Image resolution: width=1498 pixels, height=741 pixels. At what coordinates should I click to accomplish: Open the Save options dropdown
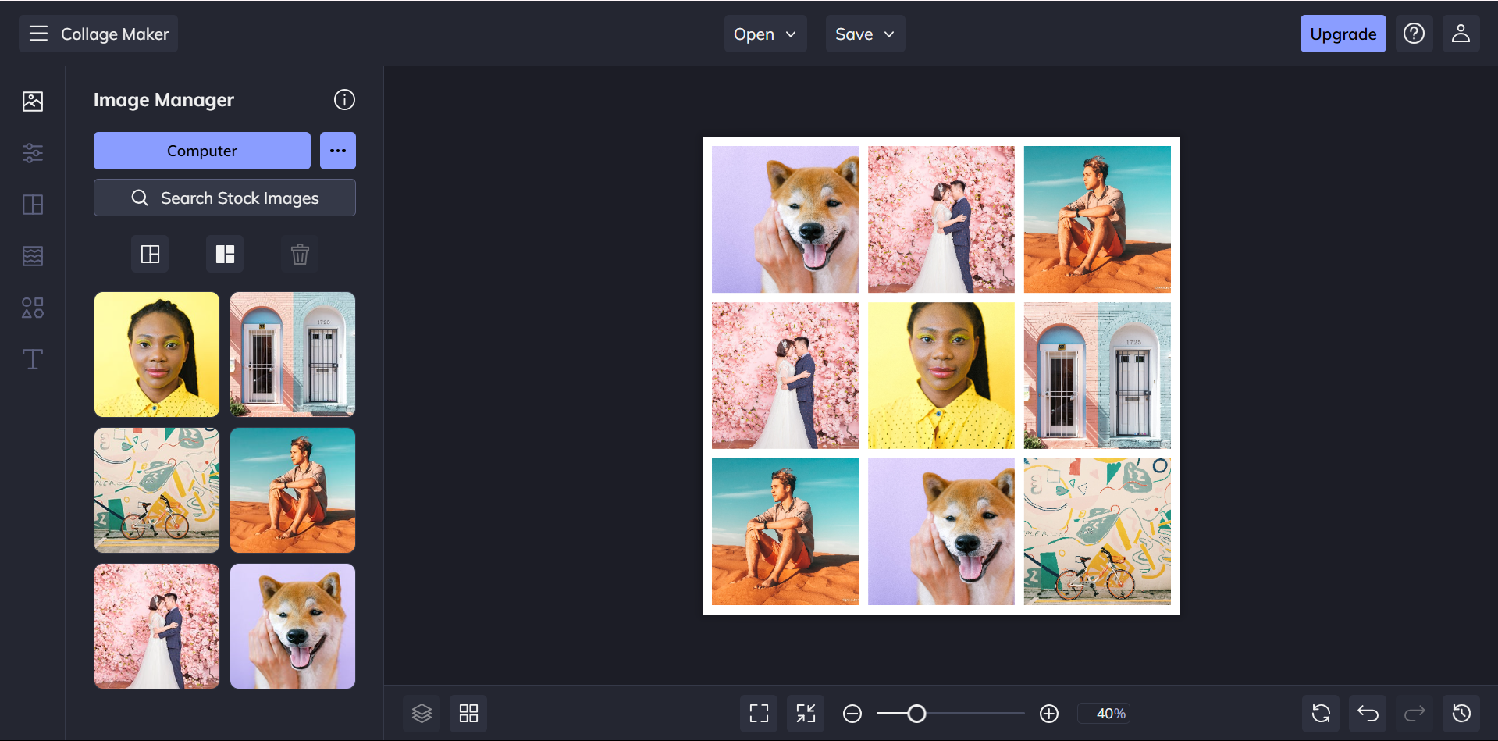tap(864, 34)
